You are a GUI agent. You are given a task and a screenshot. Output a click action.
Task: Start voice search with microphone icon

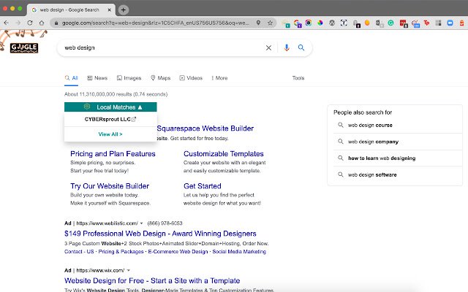(287, 47)
